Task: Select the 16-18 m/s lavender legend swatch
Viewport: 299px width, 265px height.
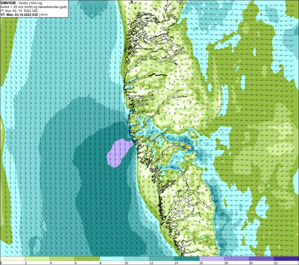Action: [212, 258]
